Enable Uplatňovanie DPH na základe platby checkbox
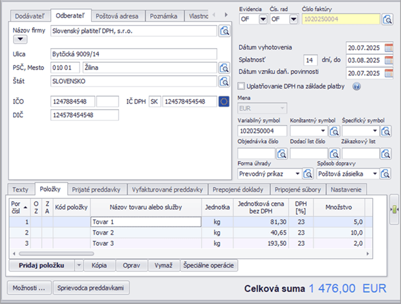Viewport: 401px width, 304px height. [x=241, y=85]
